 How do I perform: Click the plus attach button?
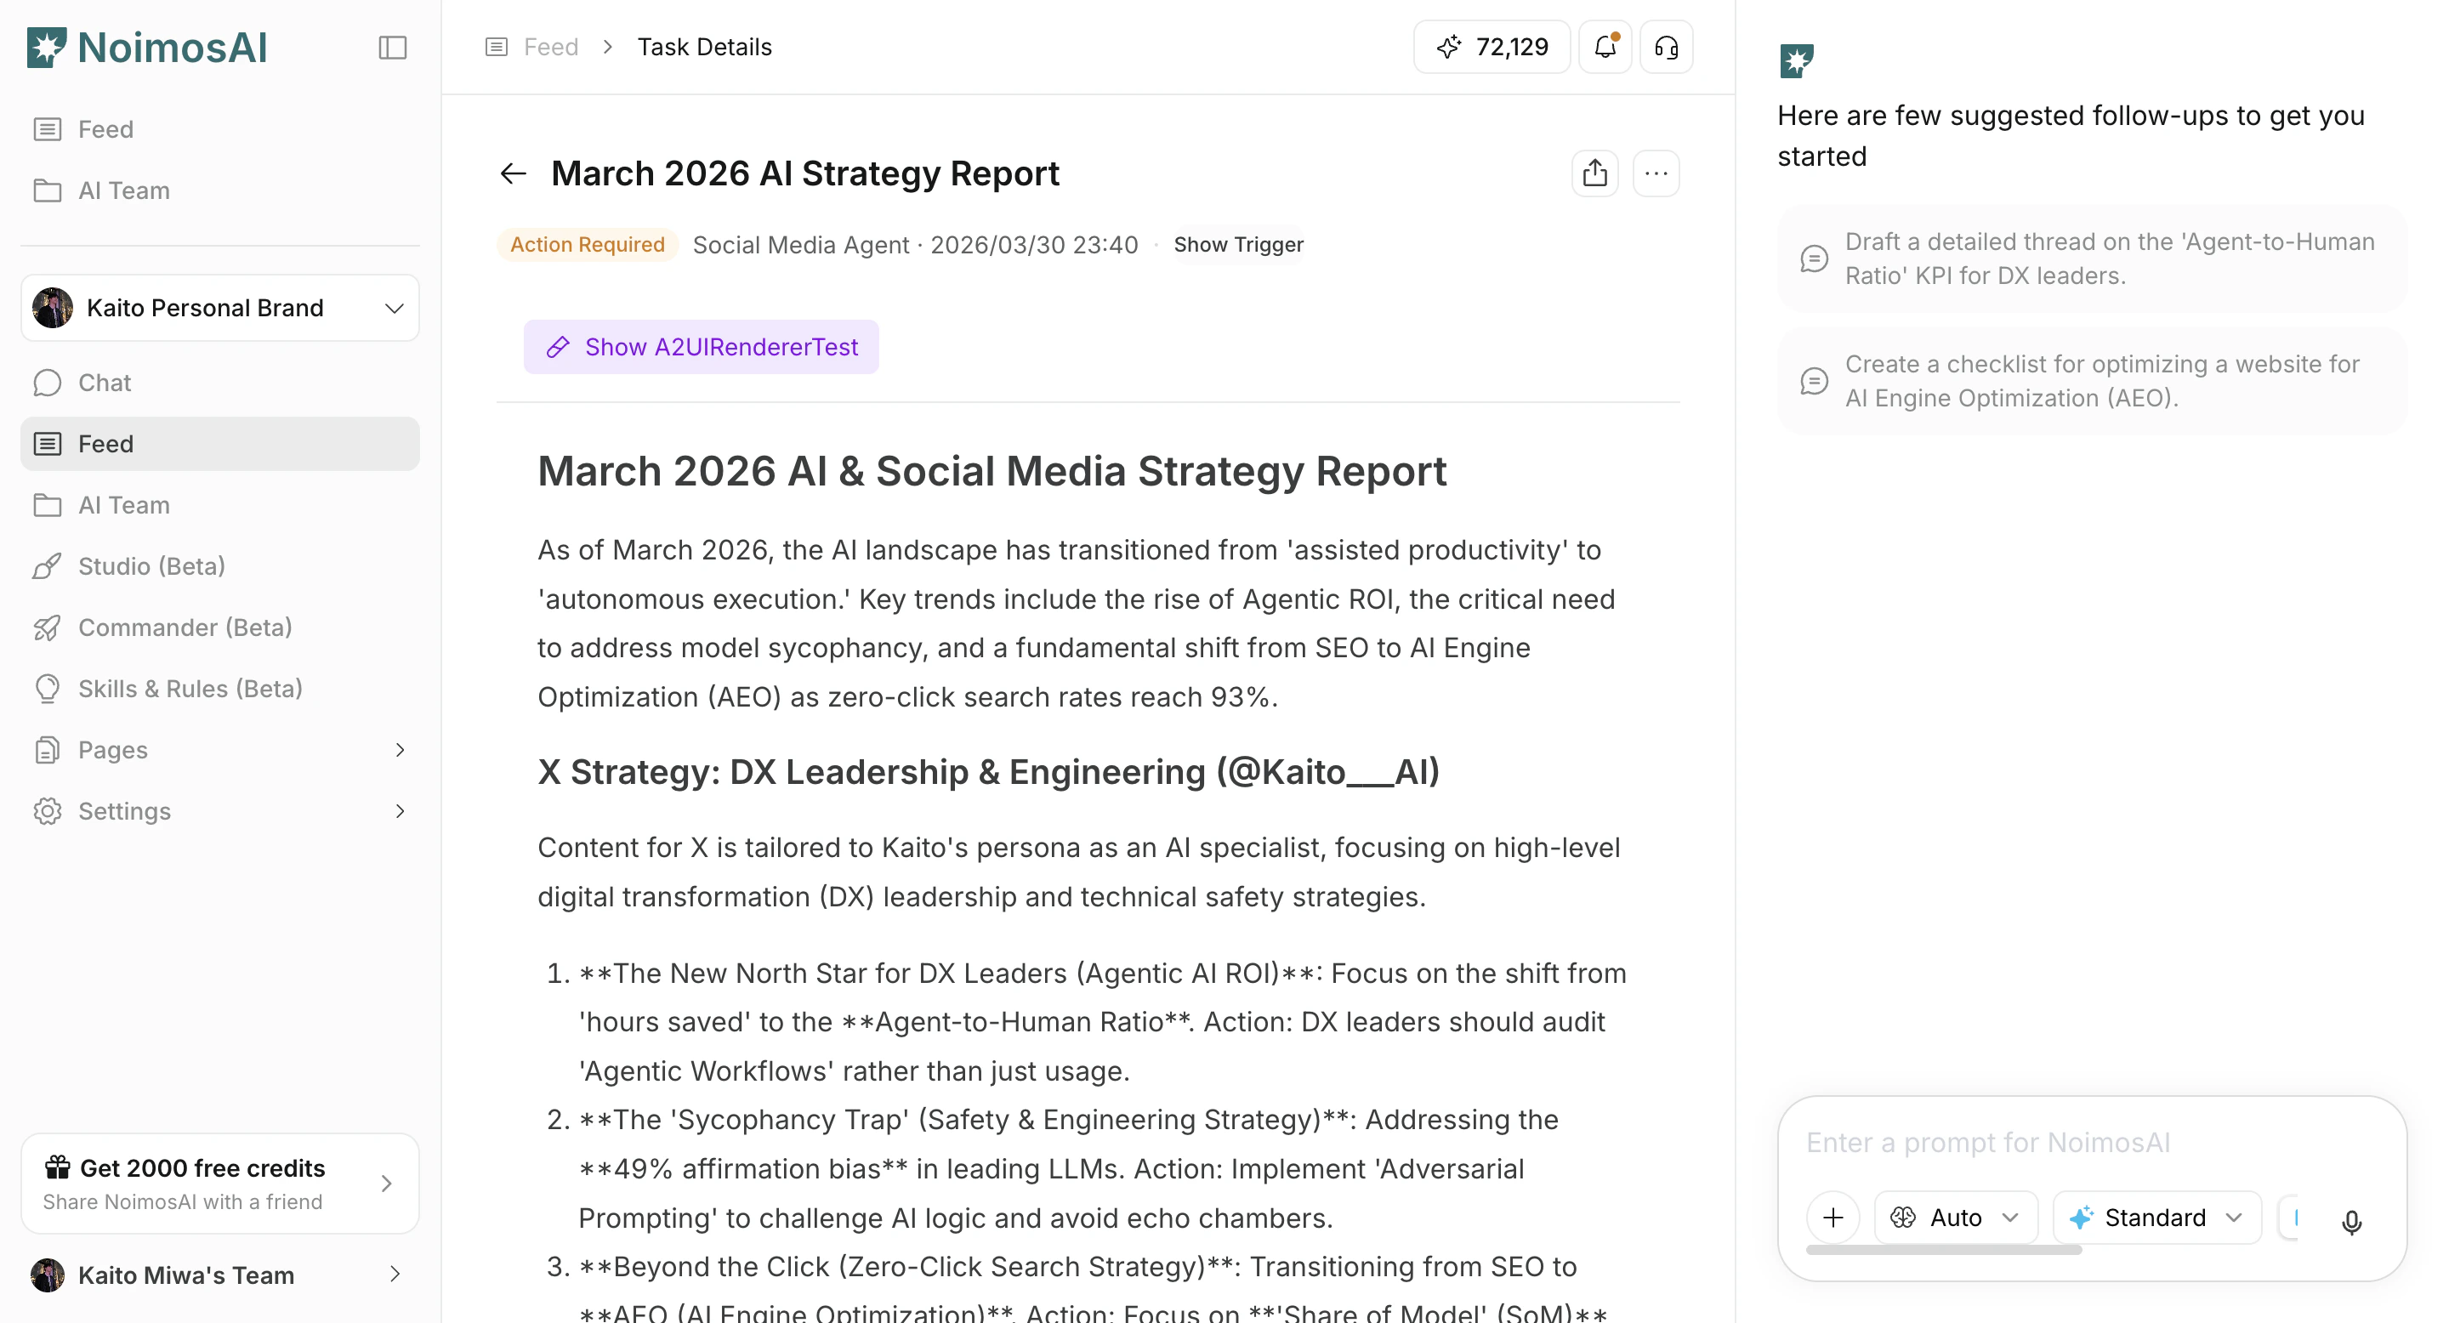[1832, 1218]
